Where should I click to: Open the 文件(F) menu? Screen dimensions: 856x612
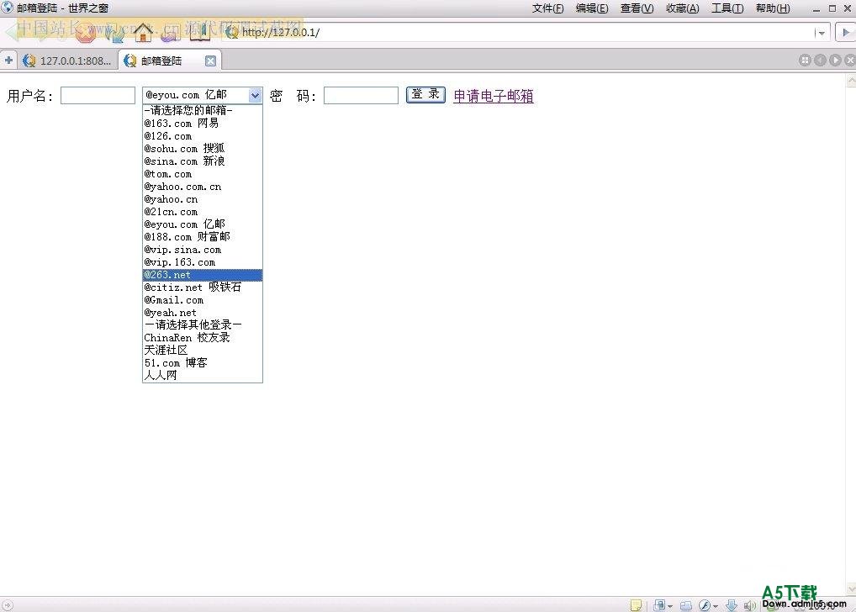click(x=547, y=8)
